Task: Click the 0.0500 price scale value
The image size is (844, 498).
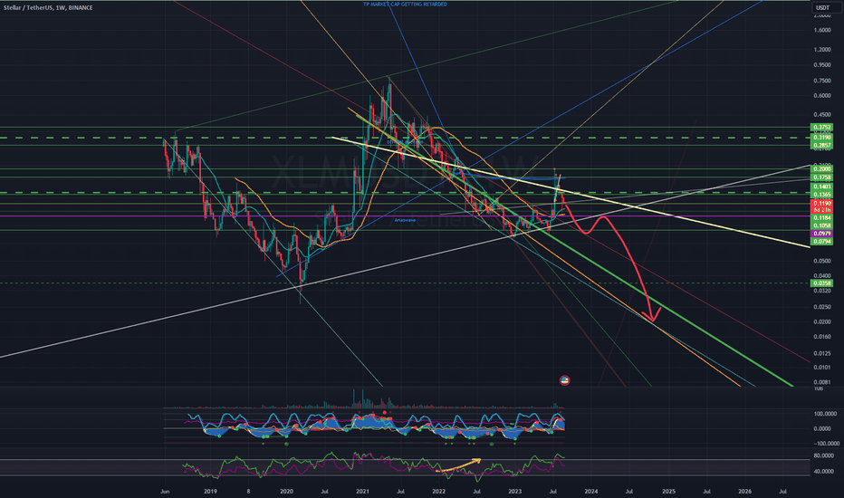Action: click(822, 261)
